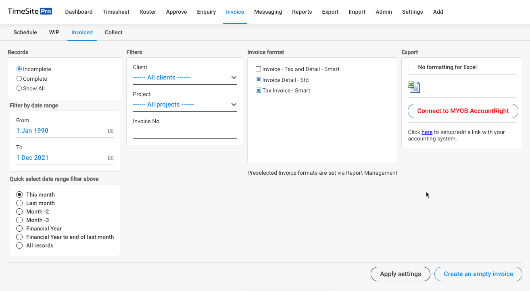Switch to the WIP tab
The width and height of the screenshot is (530, 291).
click(x=54, y=32)
